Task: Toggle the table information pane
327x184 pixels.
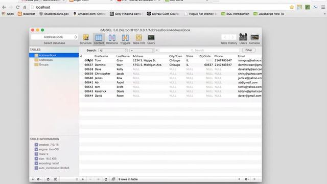Action: coord(56,179)
